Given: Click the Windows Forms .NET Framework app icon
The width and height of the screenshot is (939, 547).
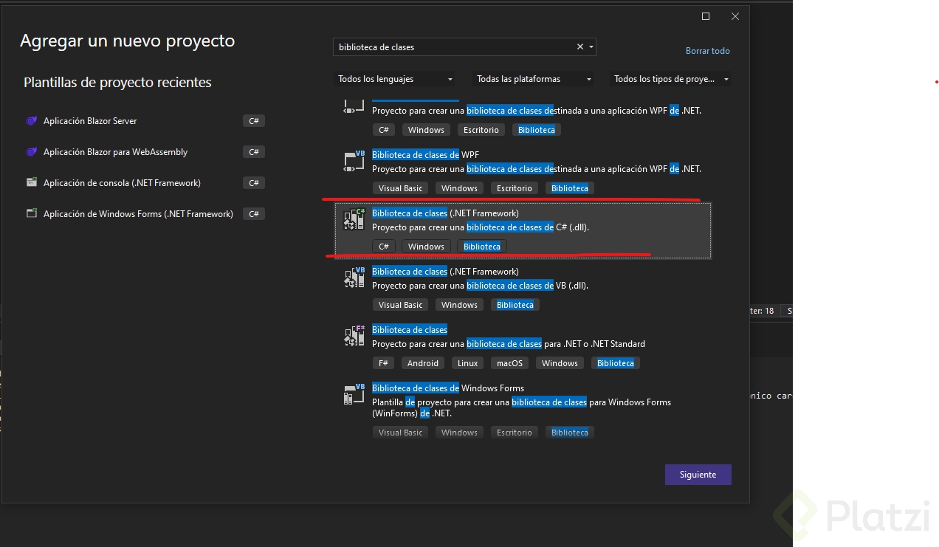Looking at the screenshot, I should coord(32,214).
